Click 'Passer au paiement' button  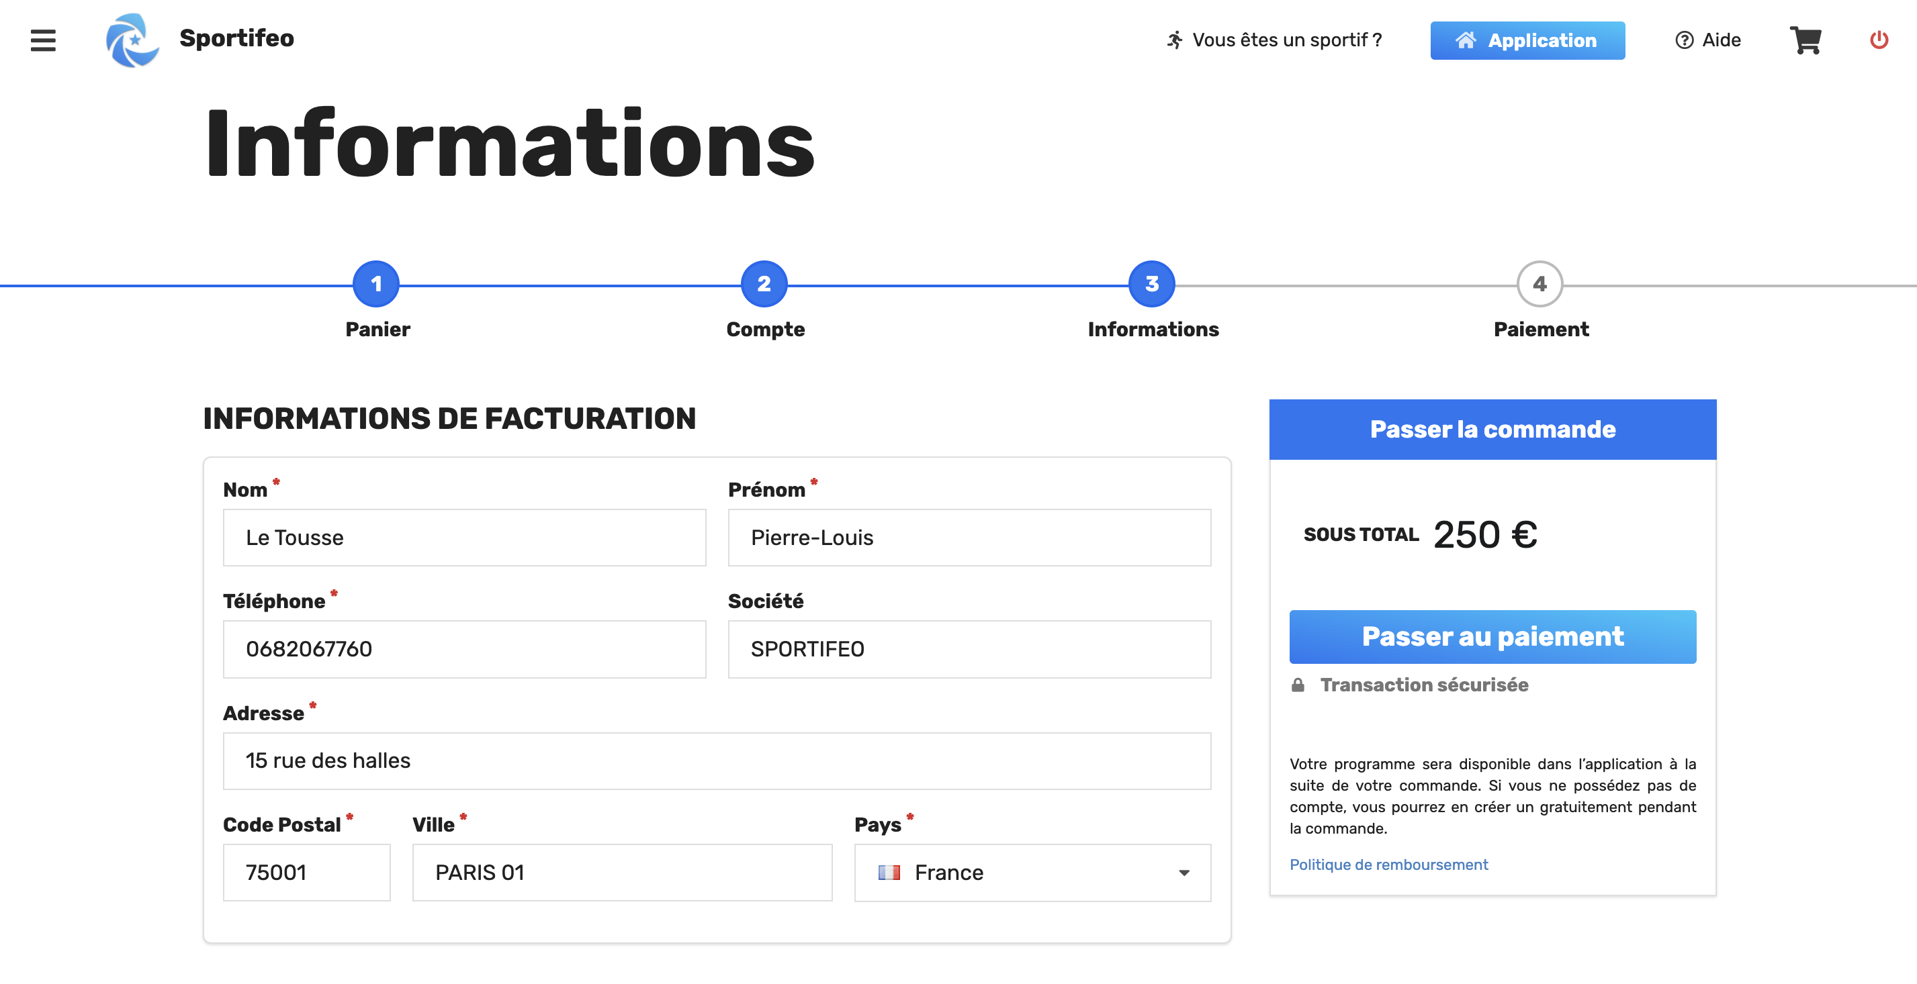1492,637
